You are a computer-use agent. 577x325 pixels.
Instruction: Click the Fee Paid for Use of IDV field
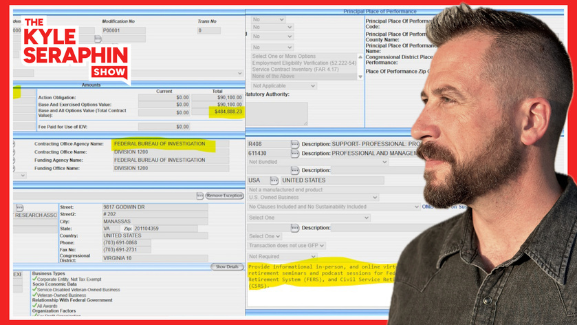tap(164, 127)
